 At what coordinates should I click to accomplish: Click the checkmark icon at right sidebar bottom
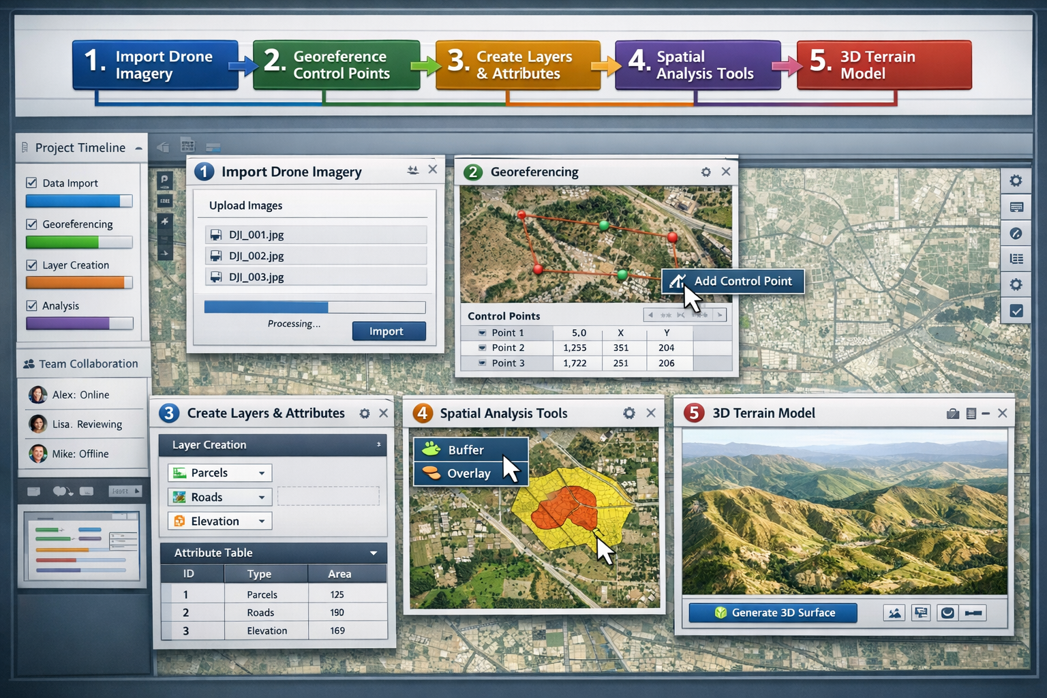pos(1016,310)
